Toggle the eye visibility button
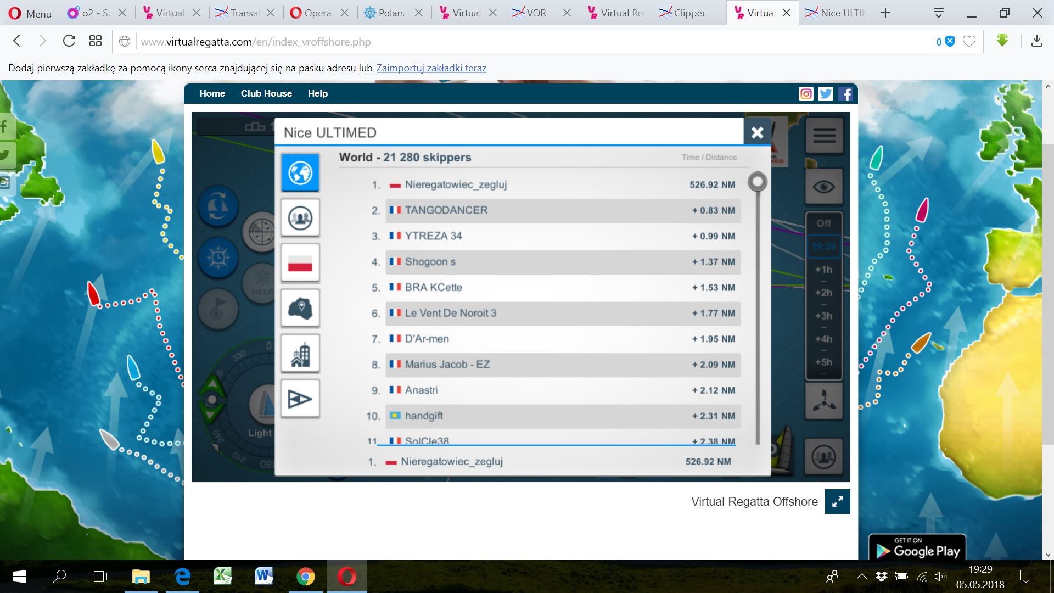This screenshot has width=1054, height=593. [x=824, y=187]
